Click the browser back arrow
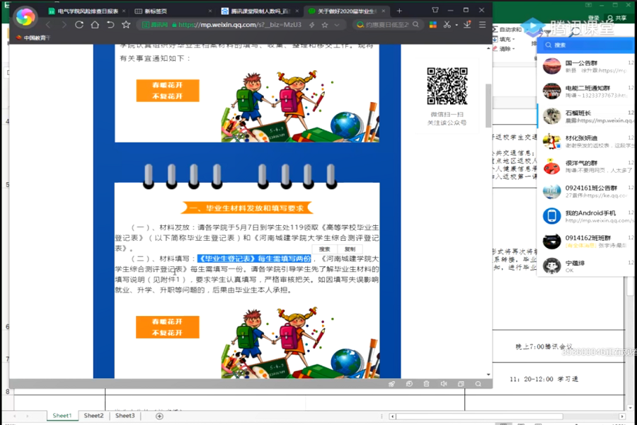 click(47, 25)
